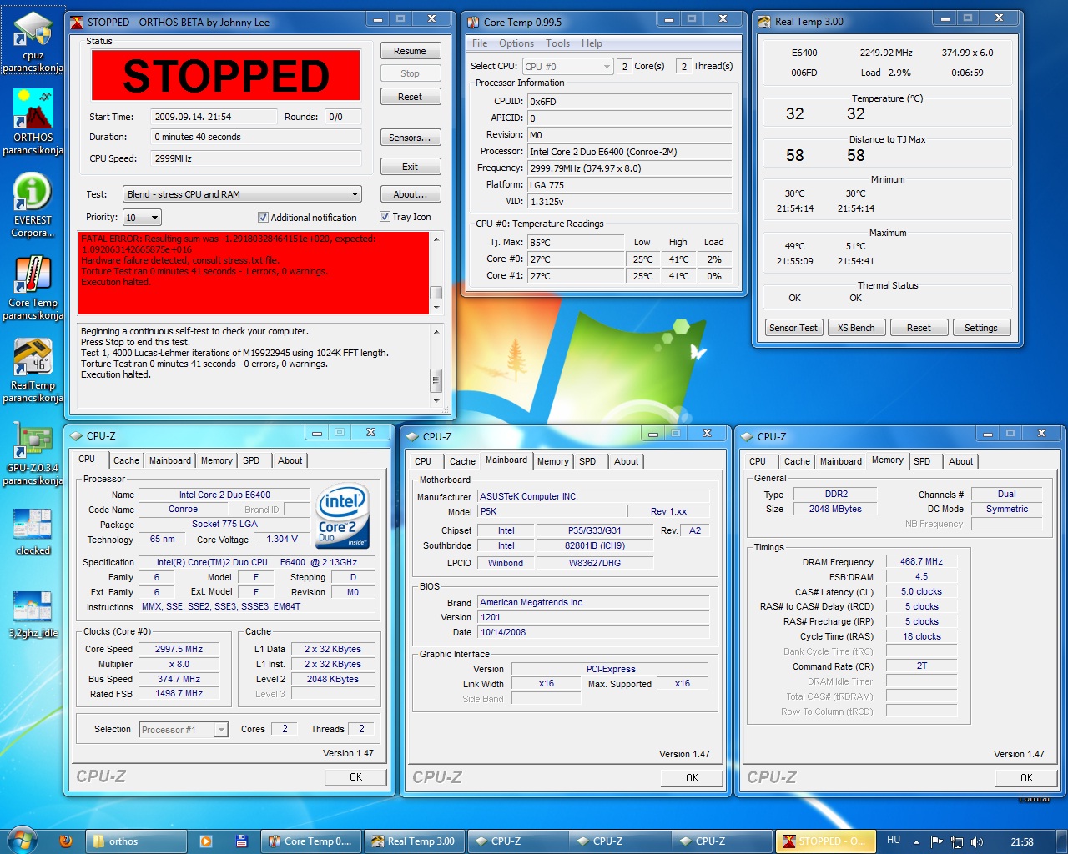Screen dimensions: 1068x854
Task: Open the volume speaker tray icon
Action: click(977, 842)
